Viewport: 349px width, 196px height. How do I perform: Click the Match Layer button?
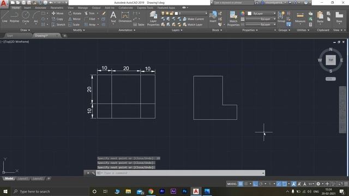[x=192, y=24]
